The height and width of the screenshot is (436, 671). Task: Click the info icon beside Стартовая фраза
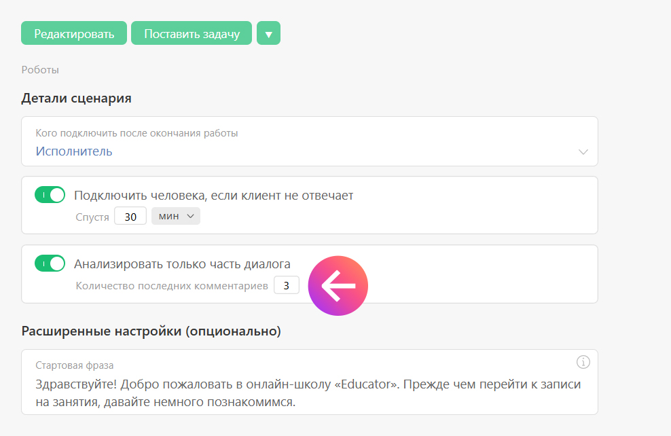(583, 361)
